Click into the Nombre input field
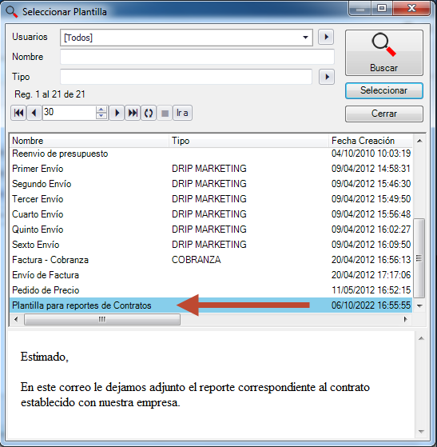 click(x=197, y=57)
